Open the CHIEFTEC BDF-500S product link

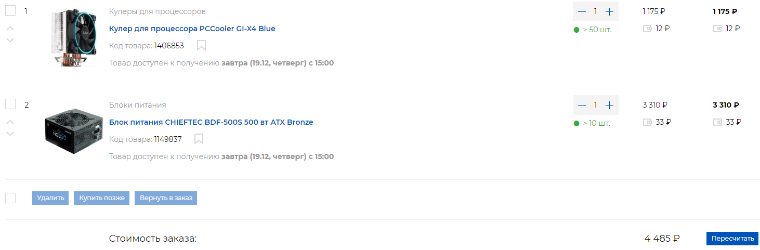click(x=211, y=122)
